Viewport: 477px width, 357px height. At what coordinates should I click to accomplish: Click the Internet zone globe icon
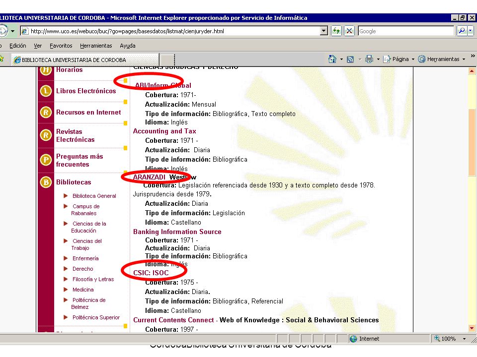[353, 339]
